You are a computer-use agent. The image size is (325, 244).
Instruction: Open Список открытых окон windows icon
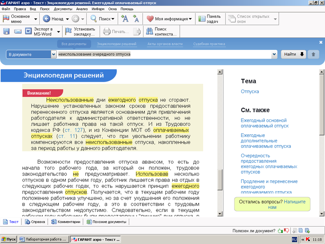click(232, 19)
